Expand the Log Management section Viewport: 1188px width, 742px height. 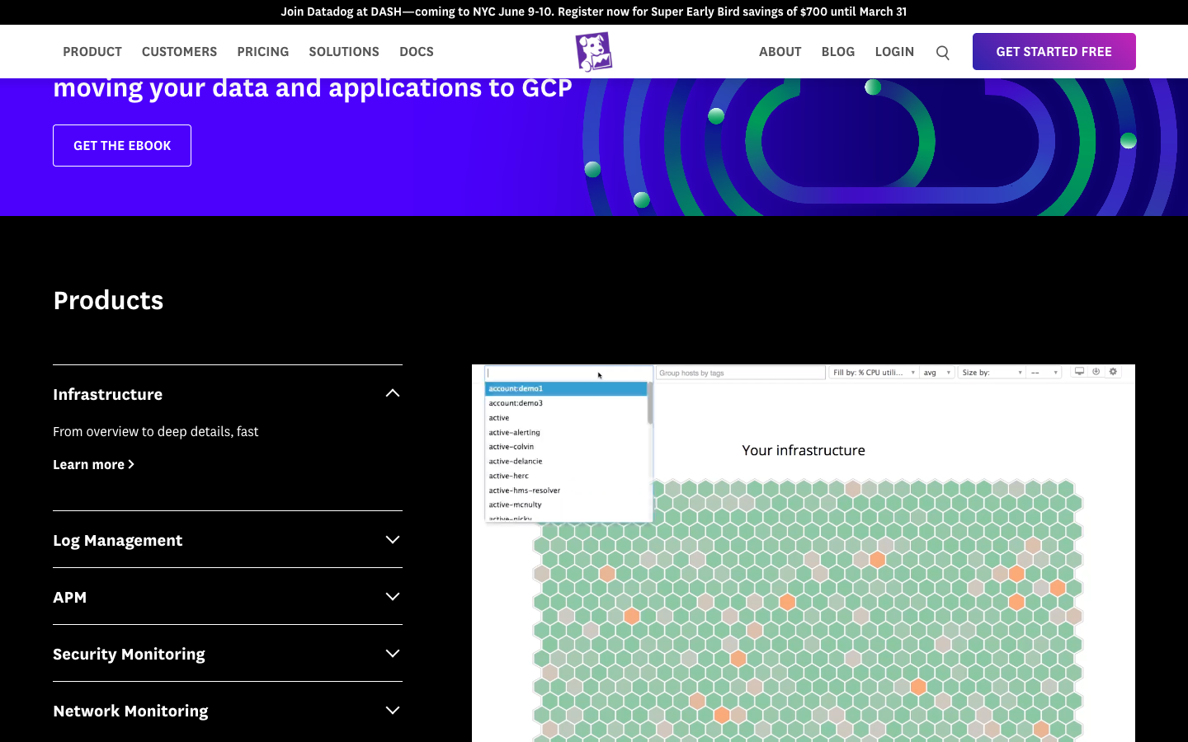pos(228,540)
